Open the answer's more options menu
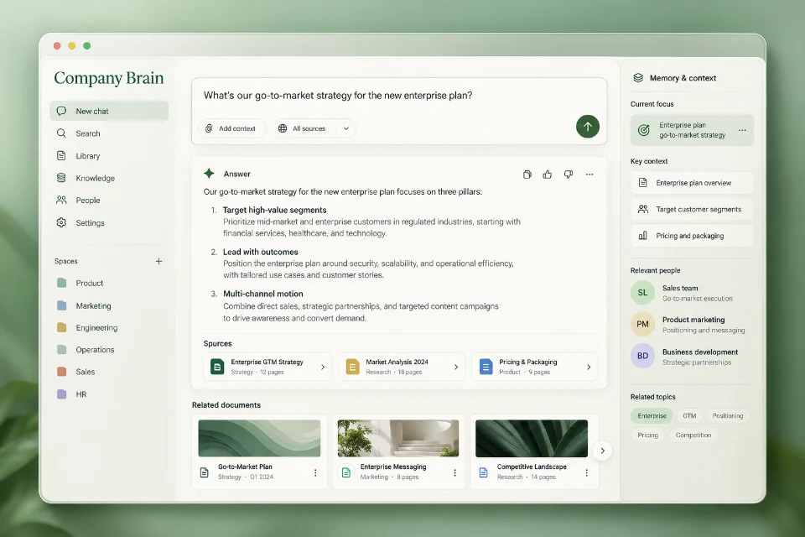The width and height of the screenshot is (805, 537). pos(589,175)
